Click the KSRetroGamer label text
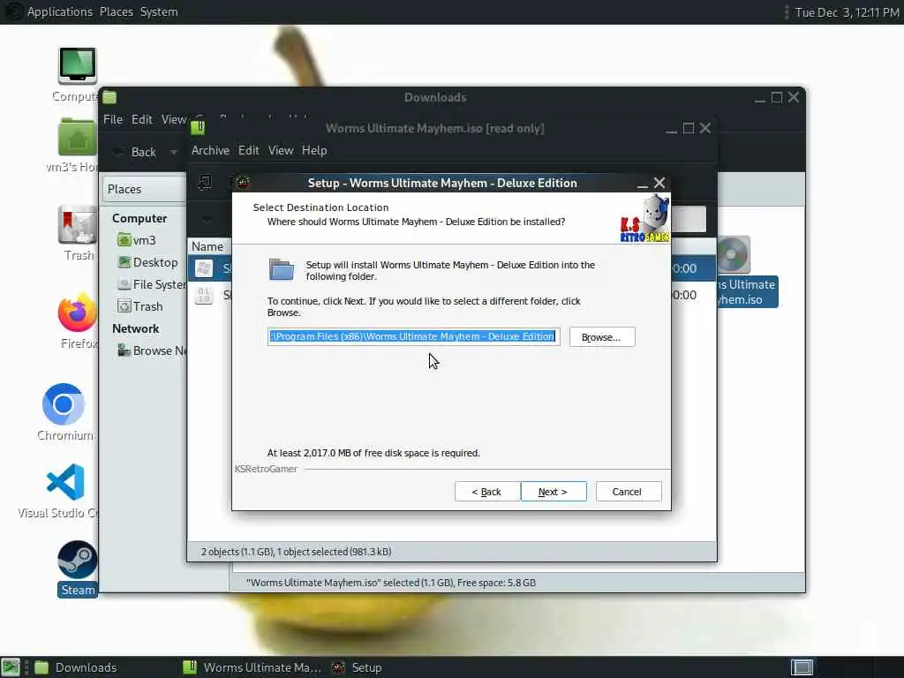The image size is (904, 678). 266,469
